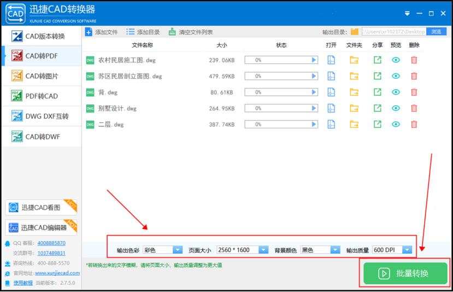
Task: Visit www.xunjiecad.com website link
Action: click(x=57, y=273)
